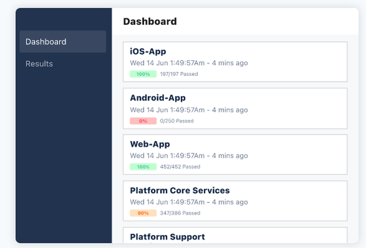Screen dimensions: 366x248
Task: Click the "347/386 Passed" text
Action: pos(180,213)
